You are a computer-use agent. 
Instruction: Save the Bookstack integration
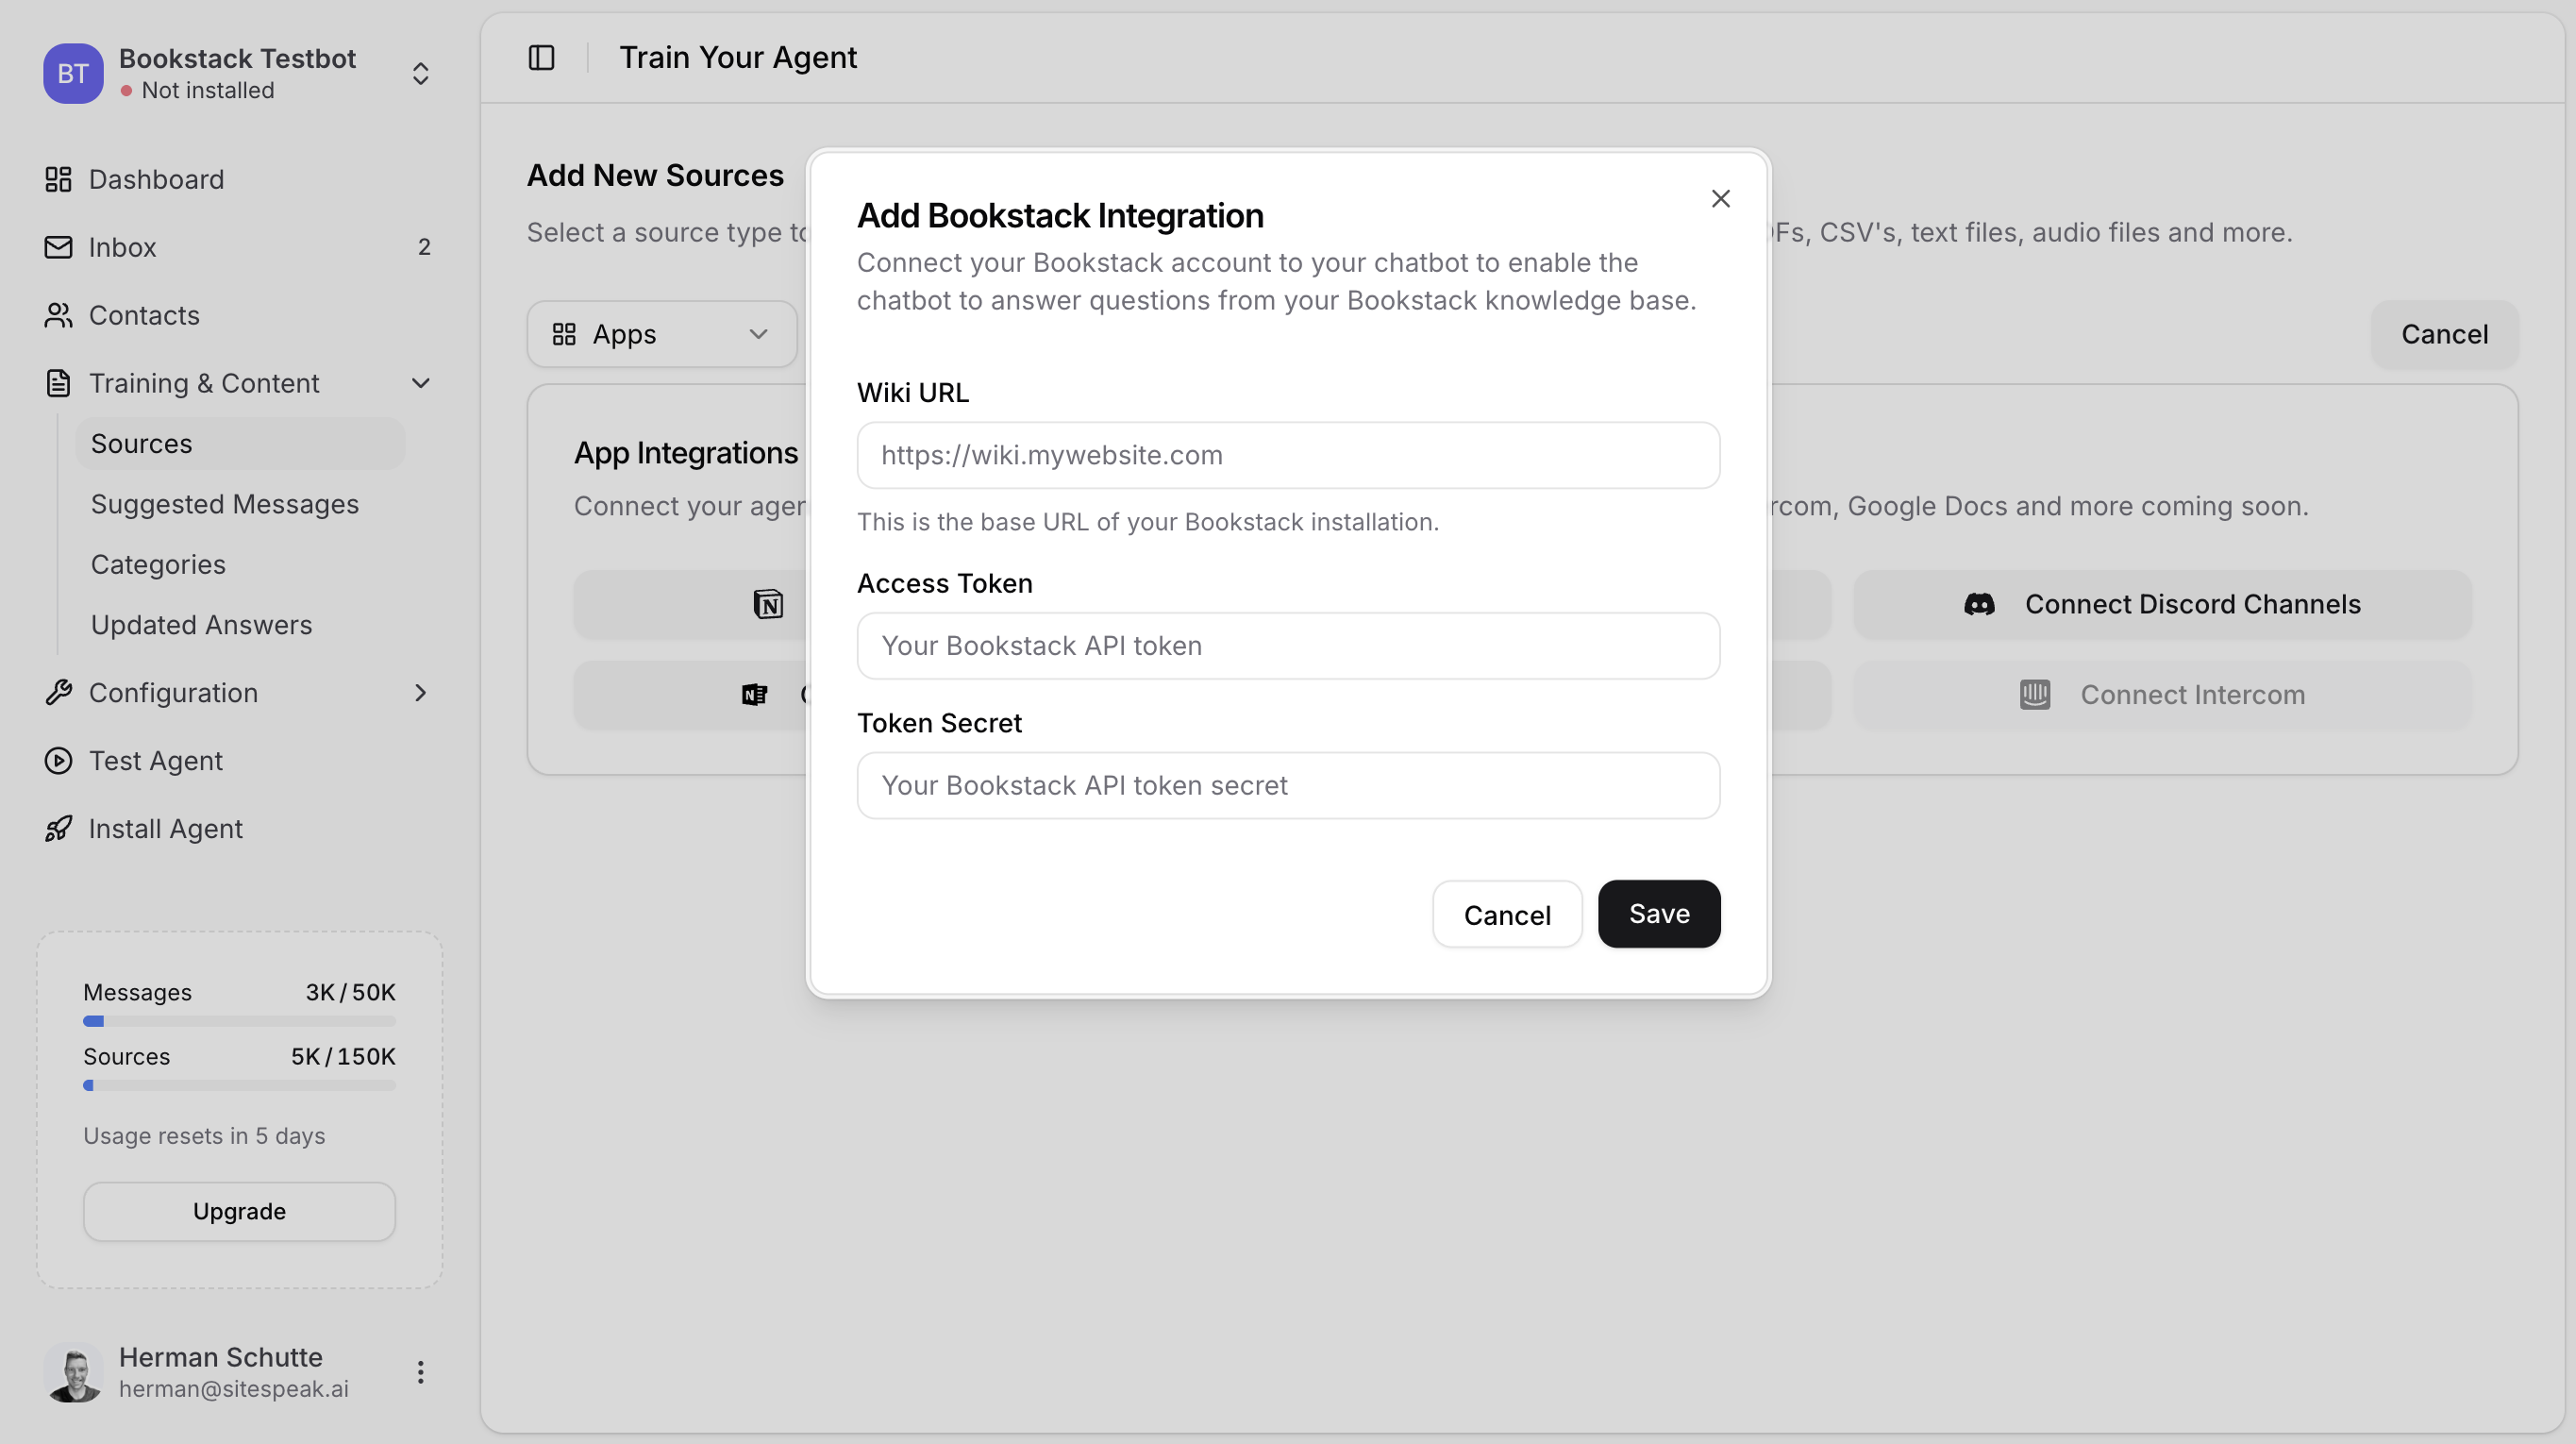click(x=1658, y=913)
